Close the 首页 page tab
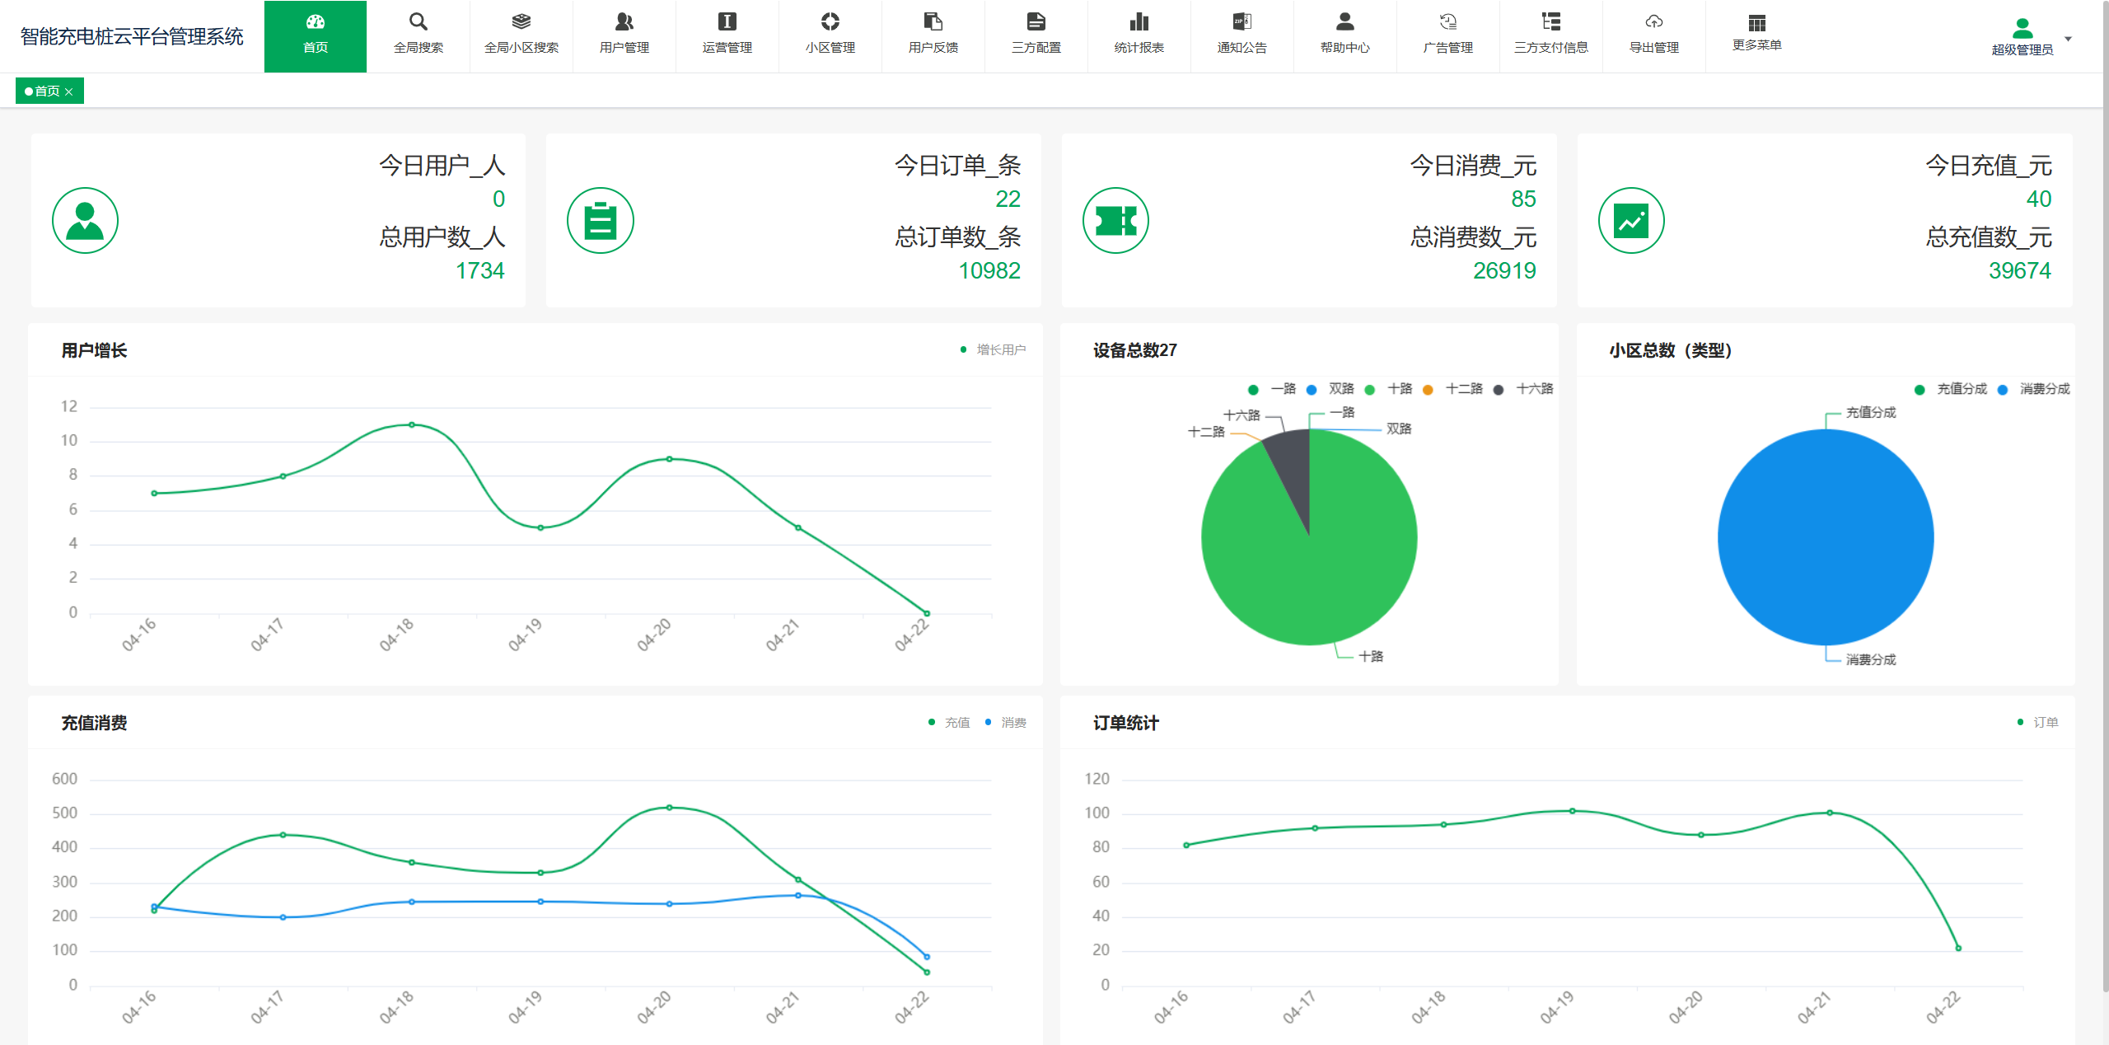The height and width of the screenshot is (1045, 2109). pos(69,91)
